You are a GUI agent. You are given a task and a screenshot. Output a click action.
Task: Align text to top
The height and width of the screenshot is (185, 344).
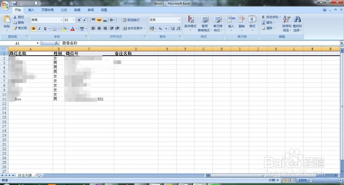click(x=93, y=20)
